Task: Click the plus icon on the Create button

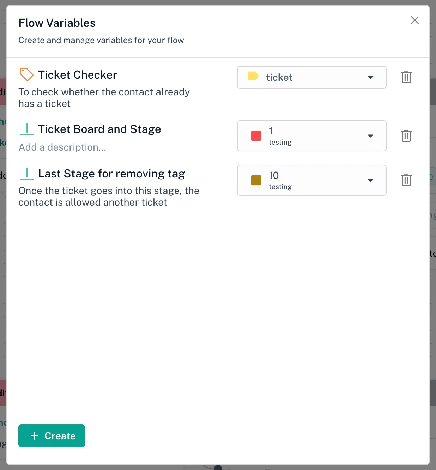Action: [x=35, y=436]
